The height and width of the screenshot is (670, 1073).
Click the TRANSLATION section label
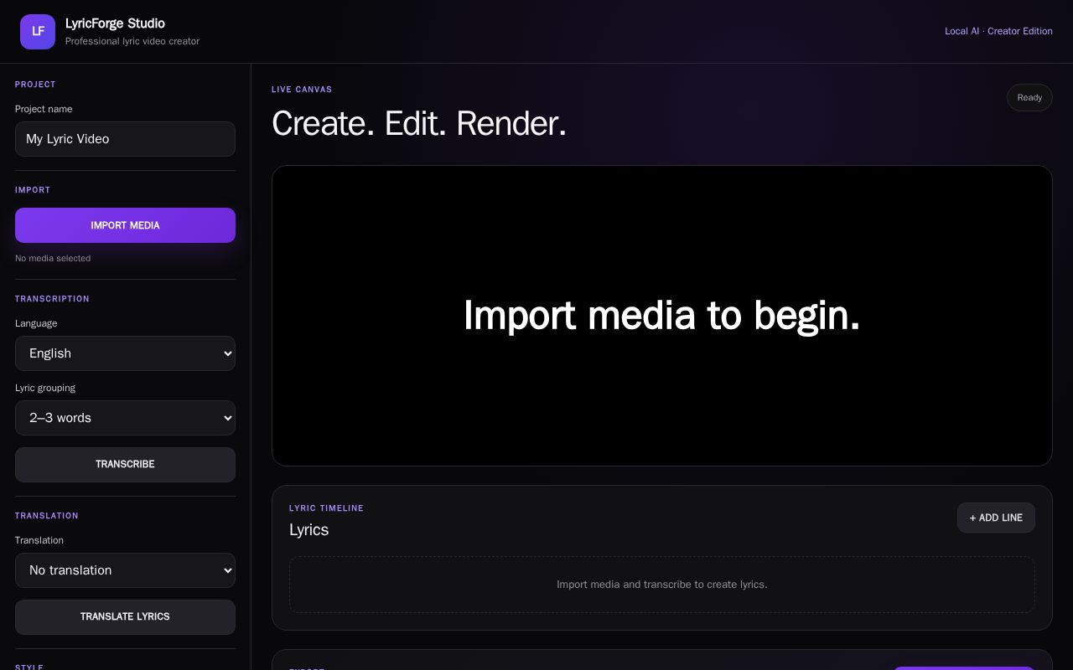click(x=47, y=516)
